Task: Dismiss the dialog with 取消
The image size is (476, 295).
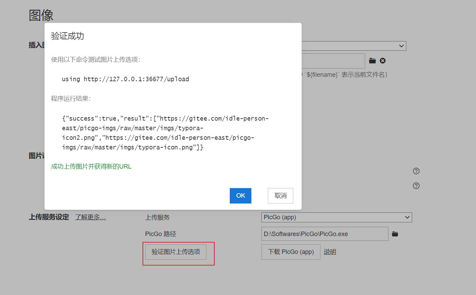Action: 280,196
